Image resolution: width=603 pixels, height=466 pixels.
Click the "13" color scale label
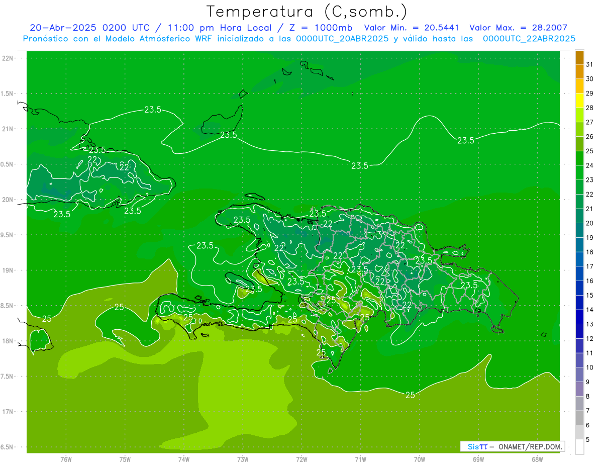pos(590,324)
